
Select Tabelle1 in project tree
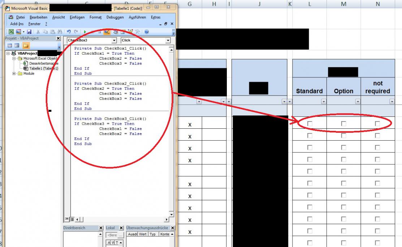point(43,68)
